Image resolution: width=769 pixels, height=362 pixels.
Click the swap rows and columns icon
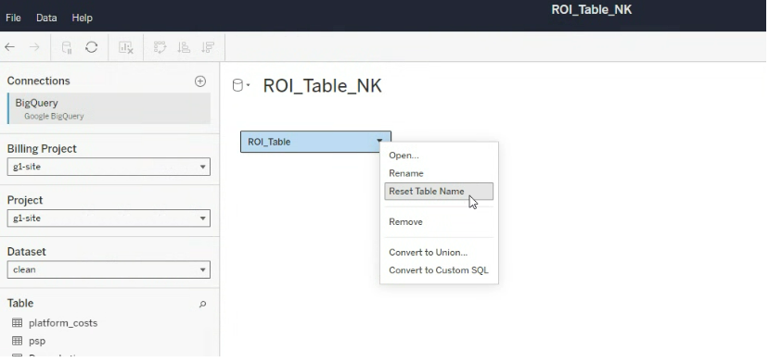[160, 47]
